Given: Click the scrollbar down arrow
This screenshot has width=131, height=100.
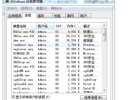Looking at the screenshot, I should pyautogui.click(x=104, y=90).
